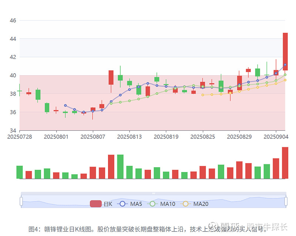Click the candlestick at 20250904

(276, 73)
